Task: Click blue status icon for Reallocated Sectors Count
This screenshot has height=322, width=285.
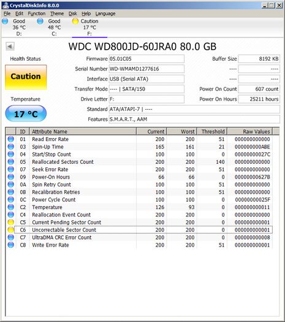Action: [x=10, y=162]
